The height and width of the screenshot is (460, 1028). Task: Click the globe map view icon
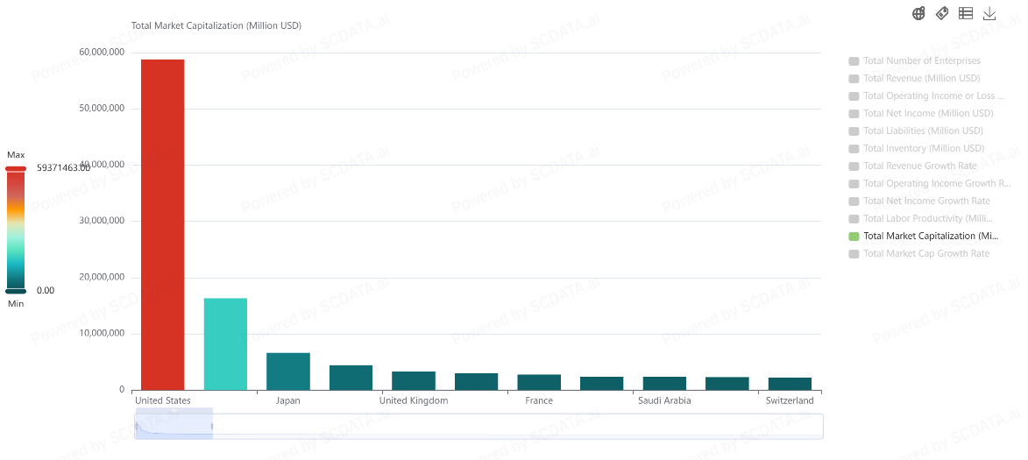coord(918,13)
